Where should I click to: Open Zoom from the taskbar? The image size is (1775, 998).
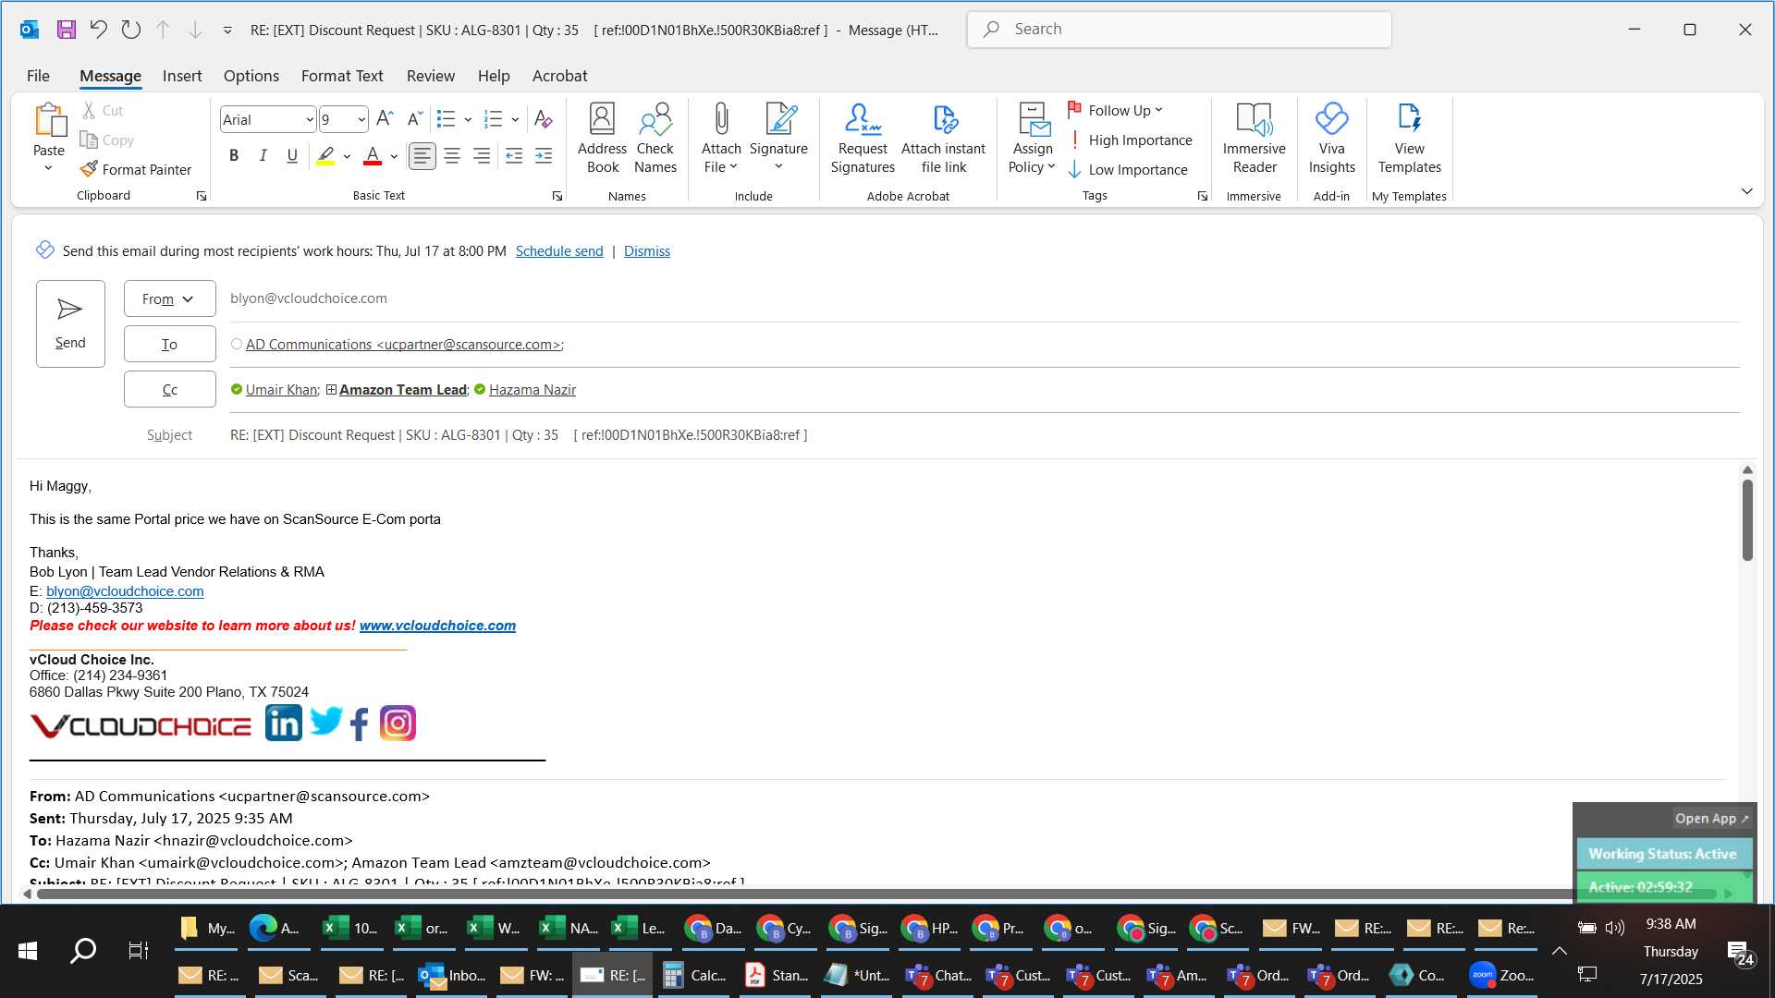point(1502,975)
